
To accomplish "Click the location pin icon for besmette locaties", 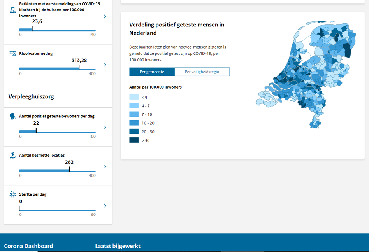I will point(13,155).
